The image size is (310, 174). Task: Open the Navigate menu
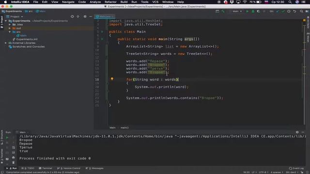68,2
